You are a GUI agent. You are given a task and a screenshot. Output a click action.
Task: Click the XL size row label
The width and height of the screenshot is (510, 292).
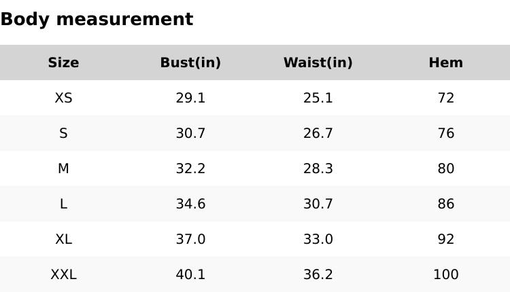63,239
